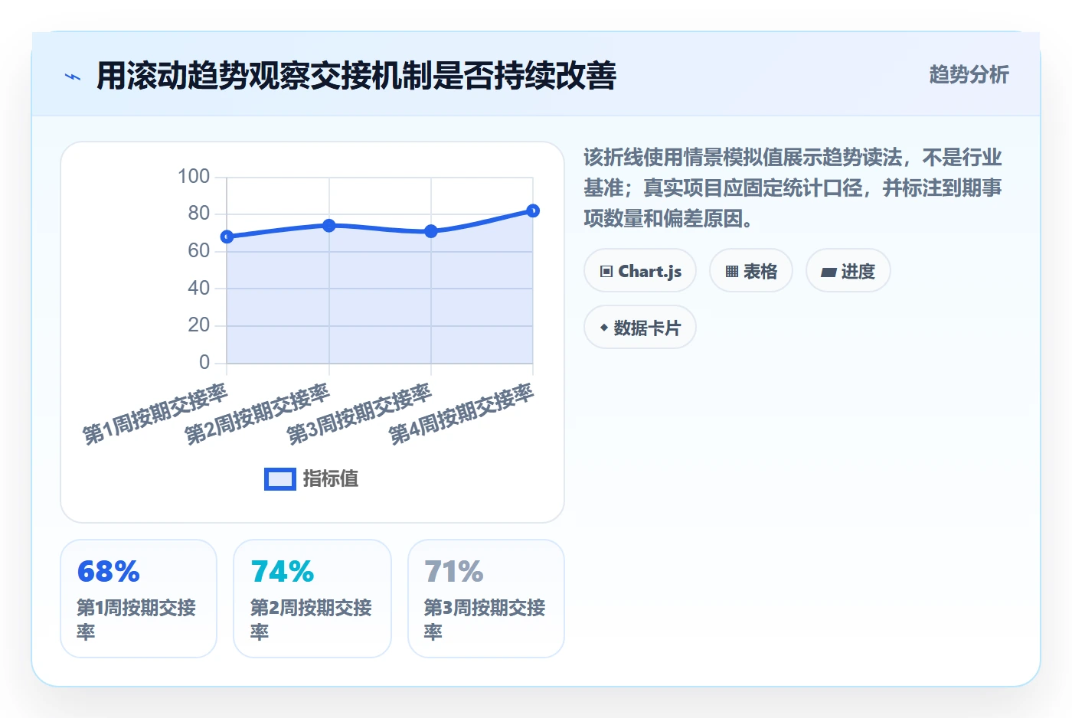Click the y-axis value 60
Viewport: 1072px width, 718px height.
(x=199, y=250)
